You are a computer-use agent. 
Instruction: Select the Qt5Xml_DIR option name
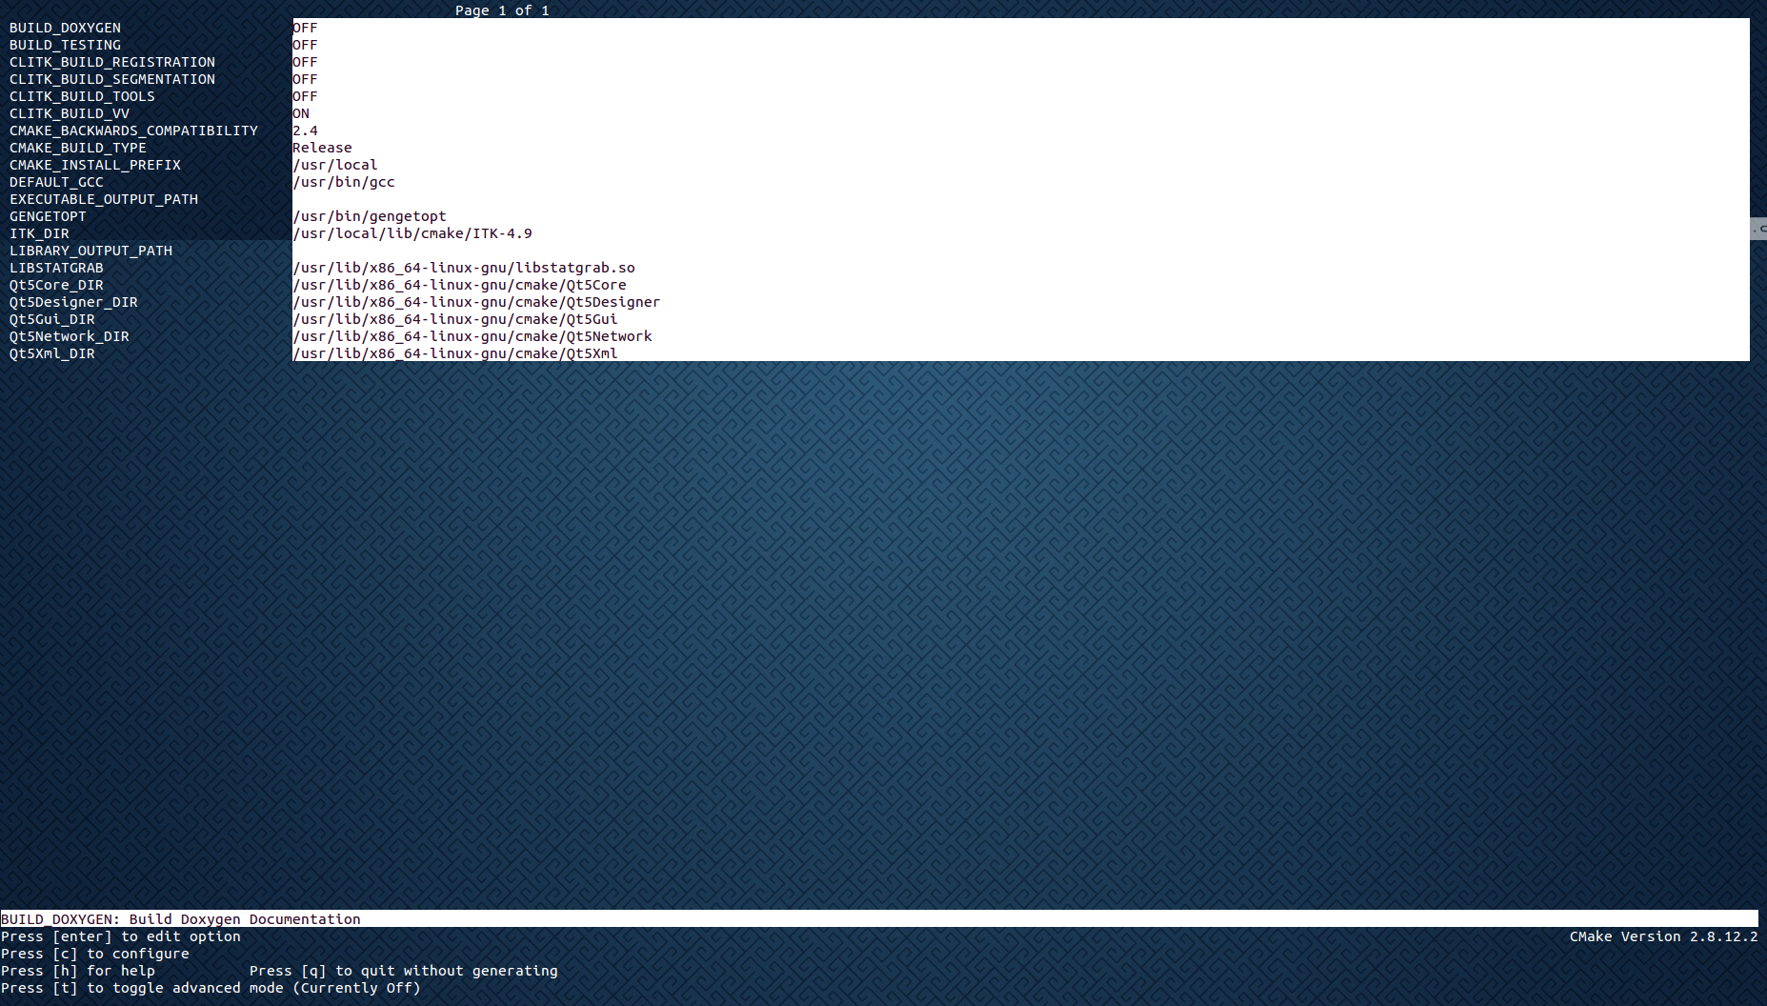52,353
